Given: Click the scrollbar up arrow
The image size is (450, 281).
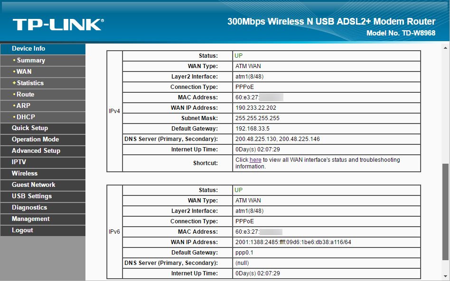Looking at the screenshot, I should click(445, 48).
